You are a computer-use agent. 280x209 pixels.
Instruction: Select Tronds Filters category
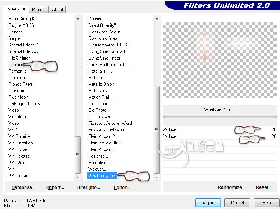coord(21,84)
